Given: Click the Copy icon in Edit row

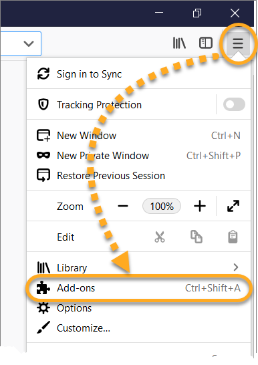Looking at the screenshot, I should (x=197, y=237).
